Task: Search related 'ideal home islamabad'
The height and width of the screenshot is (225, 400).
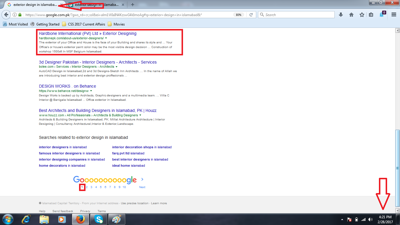Action: pyautogui.click(x=129, y=166)
